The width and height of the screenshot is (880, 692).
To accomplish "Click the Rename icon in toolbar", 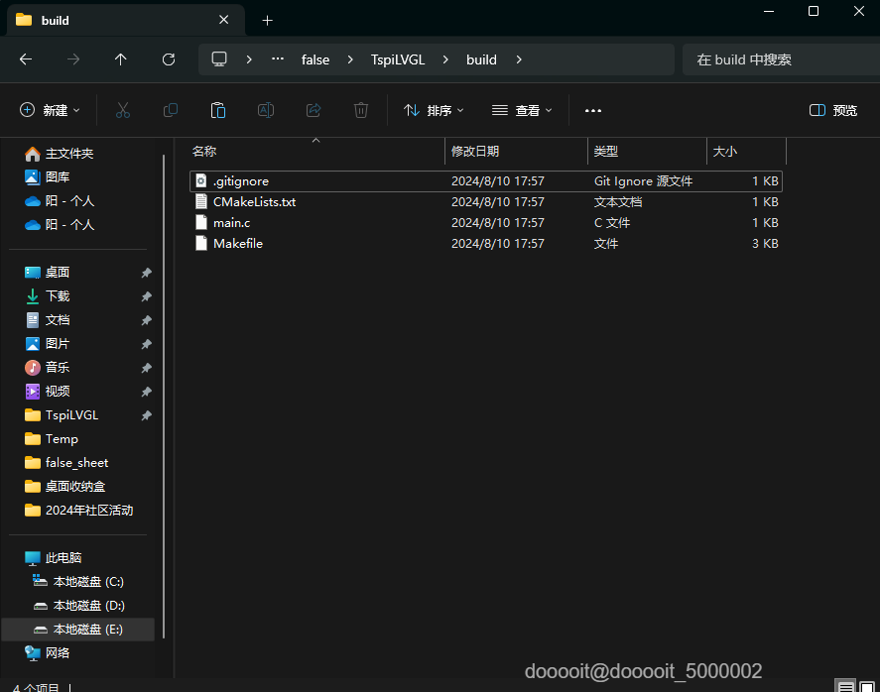I will (266, 110).
